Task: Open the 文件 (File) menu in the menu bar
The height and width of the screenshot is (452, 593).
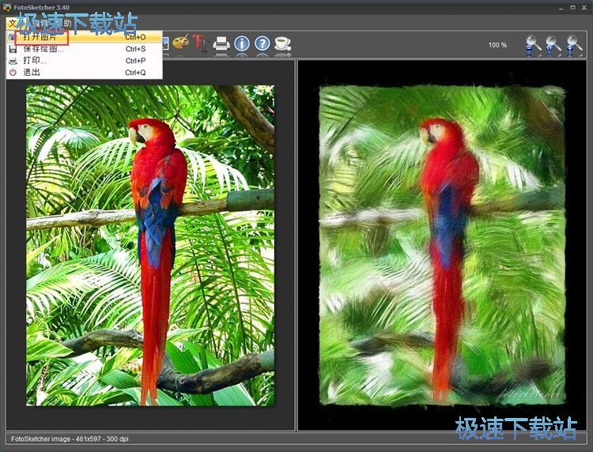Action: point(13,24)
